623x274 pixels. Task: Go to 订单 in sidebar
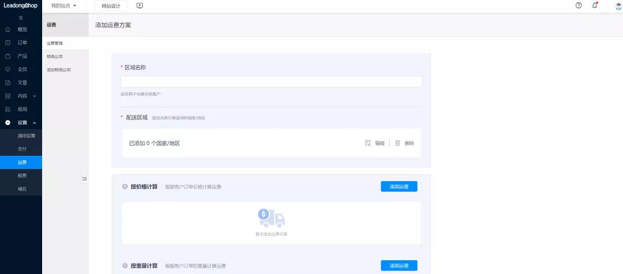click(x=22, y=43)
